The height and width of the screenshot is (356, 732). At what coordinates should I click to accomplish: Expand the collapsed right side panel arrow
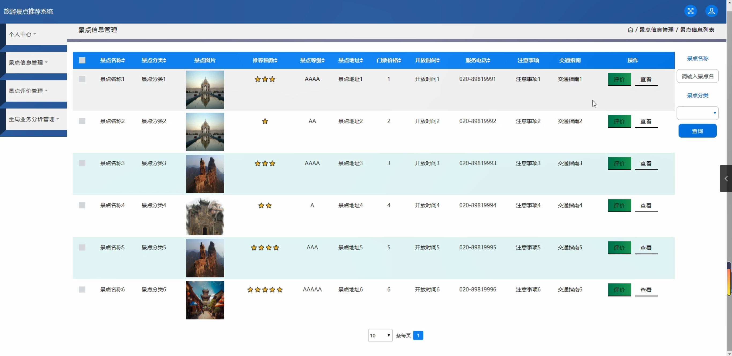[x=726, y=179]
